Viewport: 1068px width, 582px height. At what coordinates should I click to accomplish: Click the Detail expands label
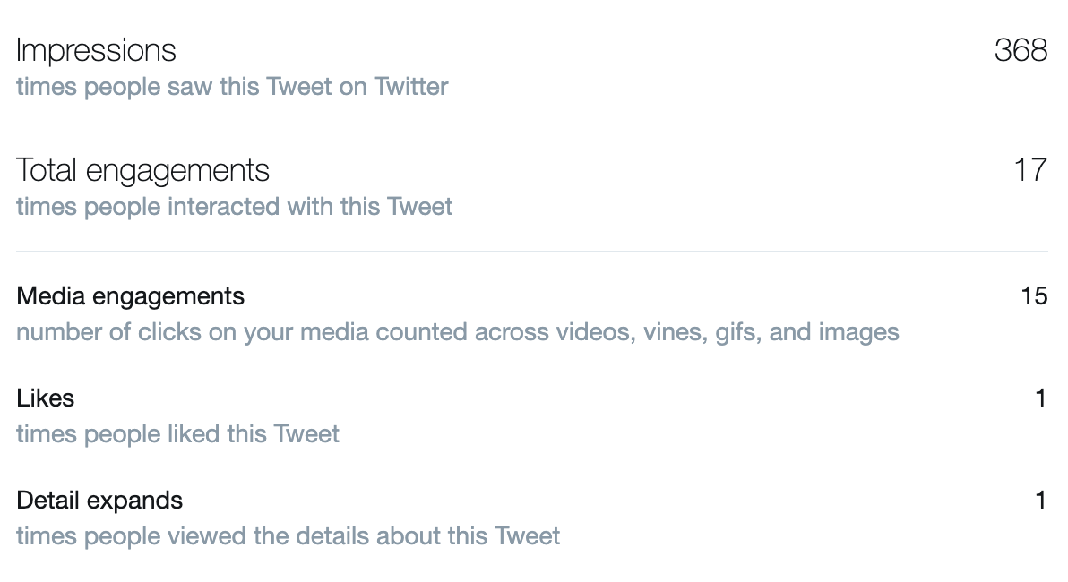(x=99, y=501)
